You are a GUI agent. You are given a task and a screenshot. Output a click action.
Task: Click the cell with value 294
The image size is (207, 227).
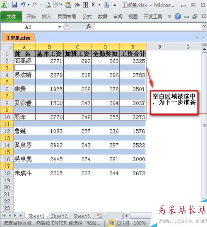click(x=106, y=103)
